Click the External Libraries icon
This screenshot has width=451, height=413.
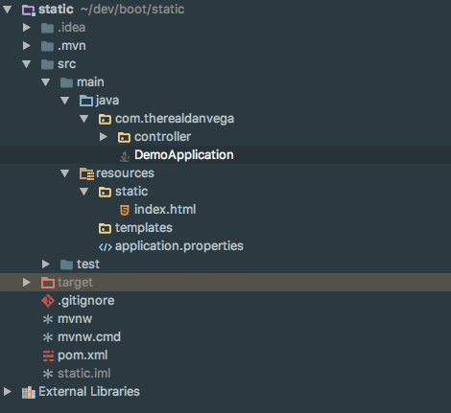tap(29, 392)
